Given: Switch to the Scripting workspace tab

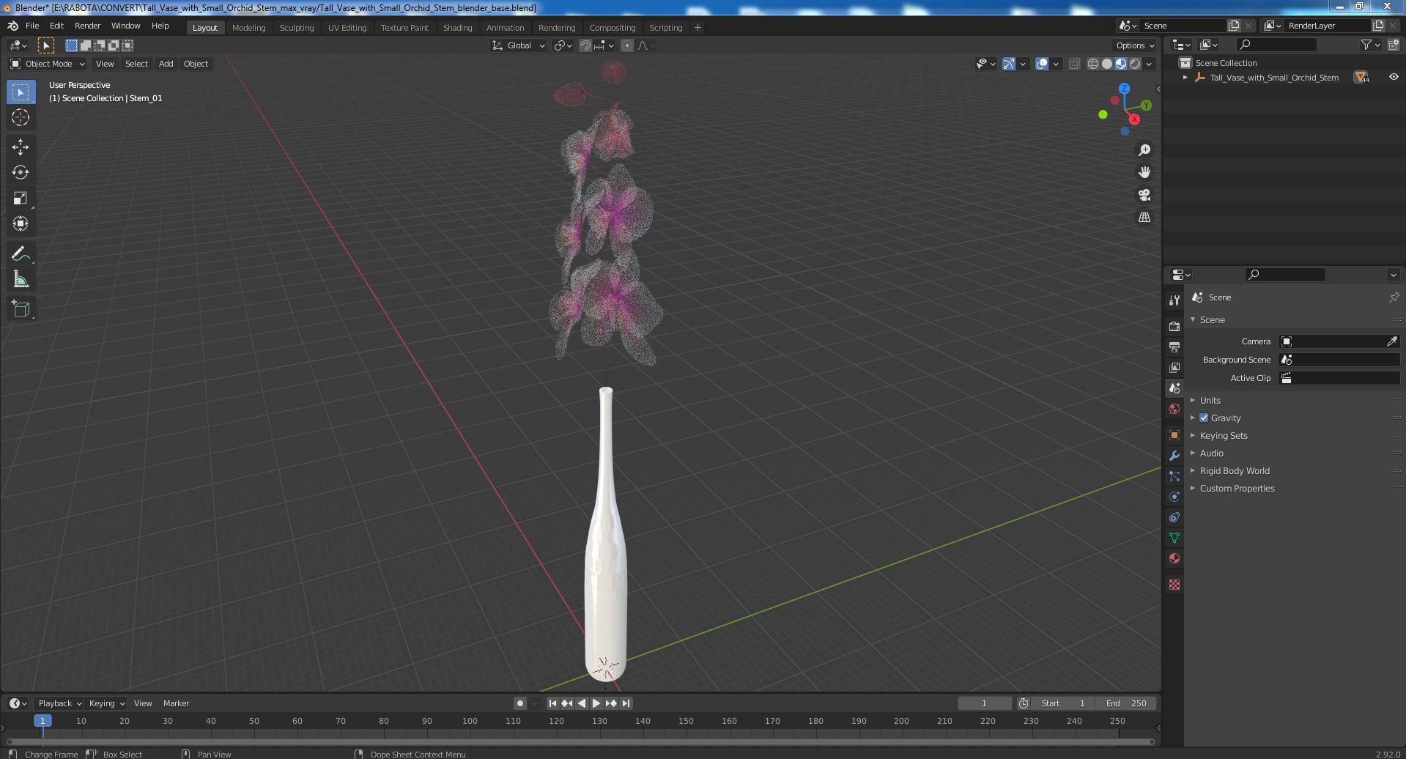Looking at the screenshot, I should 666,28.
